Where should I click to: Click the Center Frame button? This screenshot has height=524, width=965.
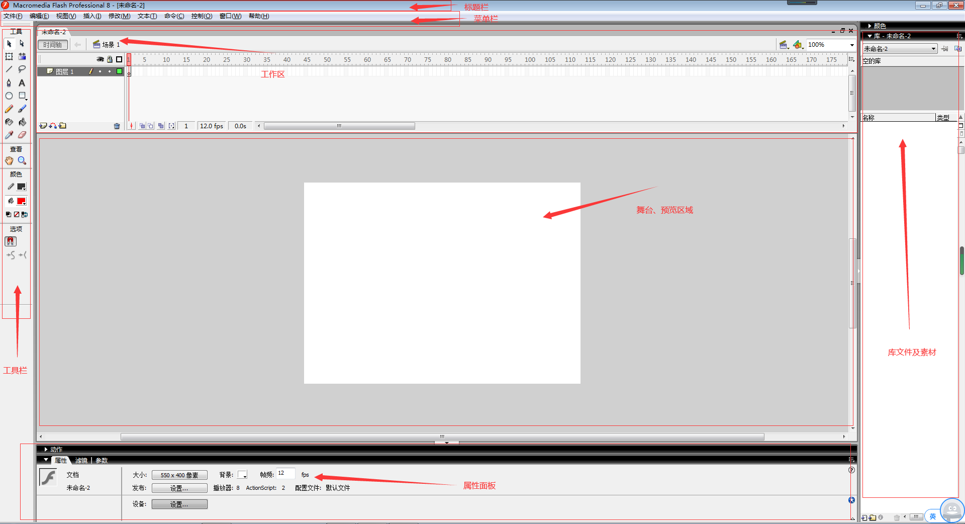coord(131,126)
